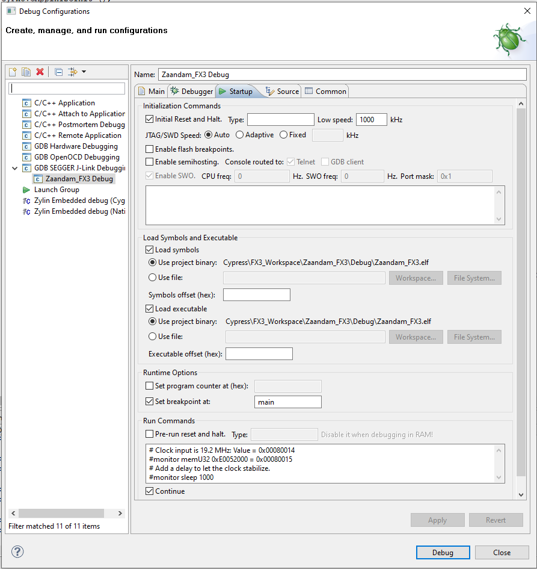This screenshot has width=537, height=569.
Task: Click the help icon in the corner
Action: click(x=17, y=552)
